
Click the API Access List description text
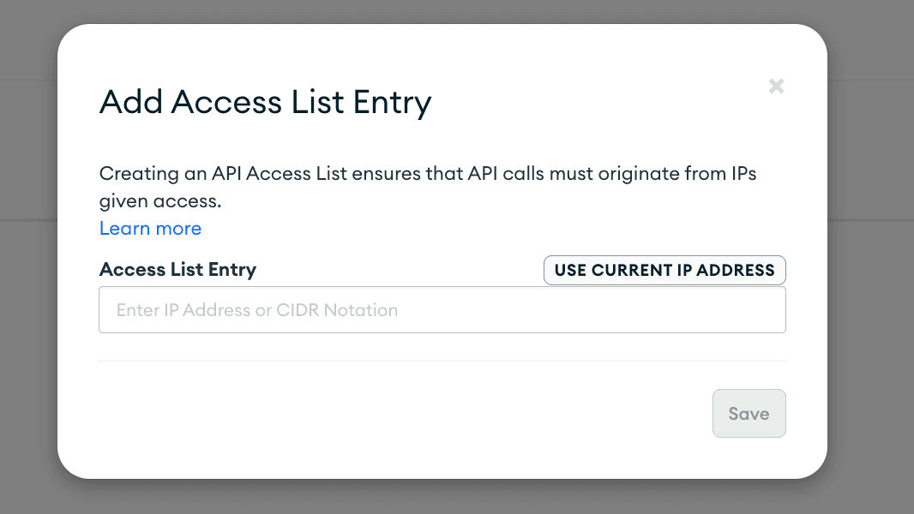(428, 187)
